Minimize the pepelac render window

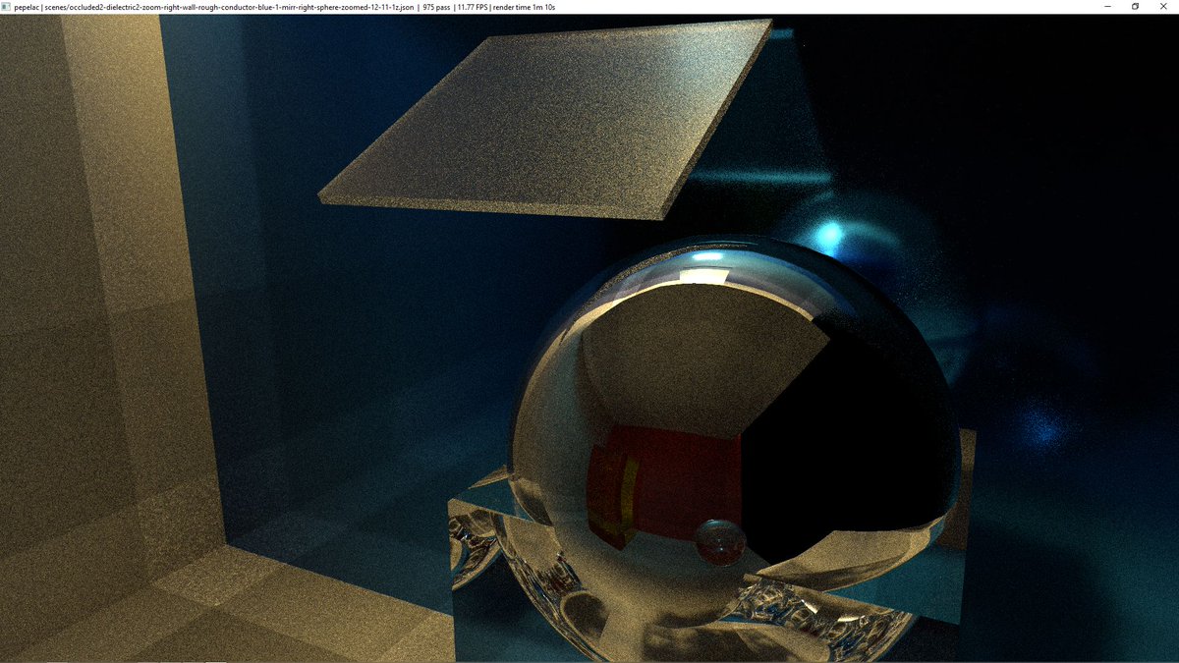[1107, 7]
